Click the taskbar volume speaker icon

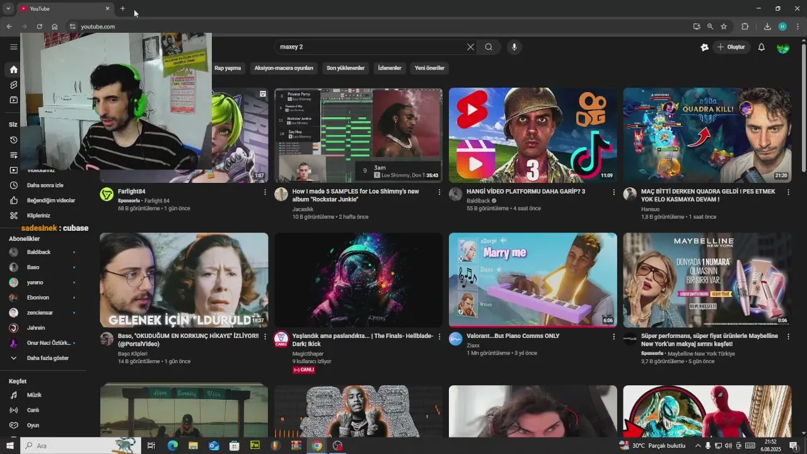tap(728, 446)
